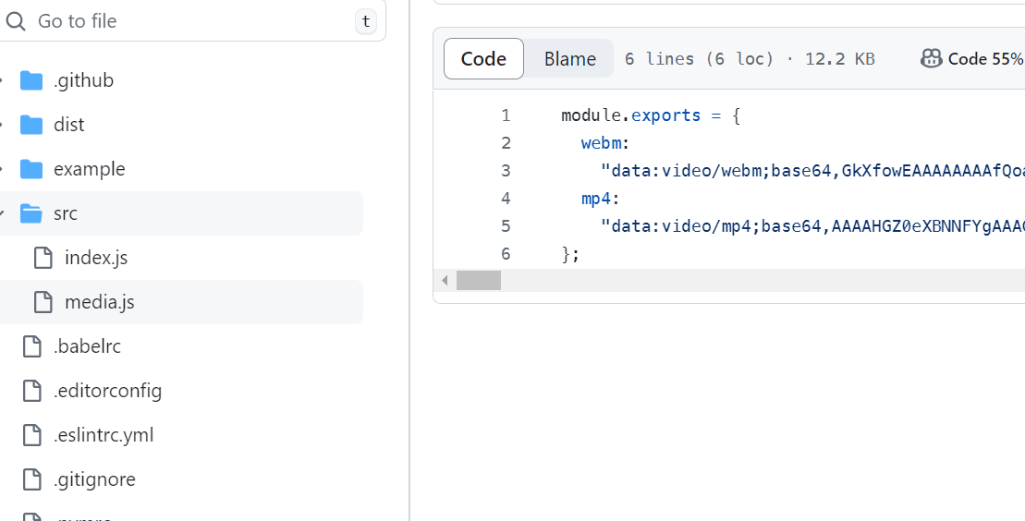Click the search magnifier icon

coord(15,21)
